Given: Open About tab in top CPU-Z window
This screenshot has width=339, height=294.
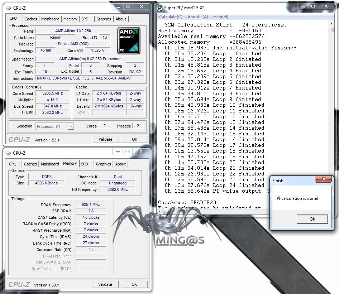Looking at the screenshot, I should (121, 19).
